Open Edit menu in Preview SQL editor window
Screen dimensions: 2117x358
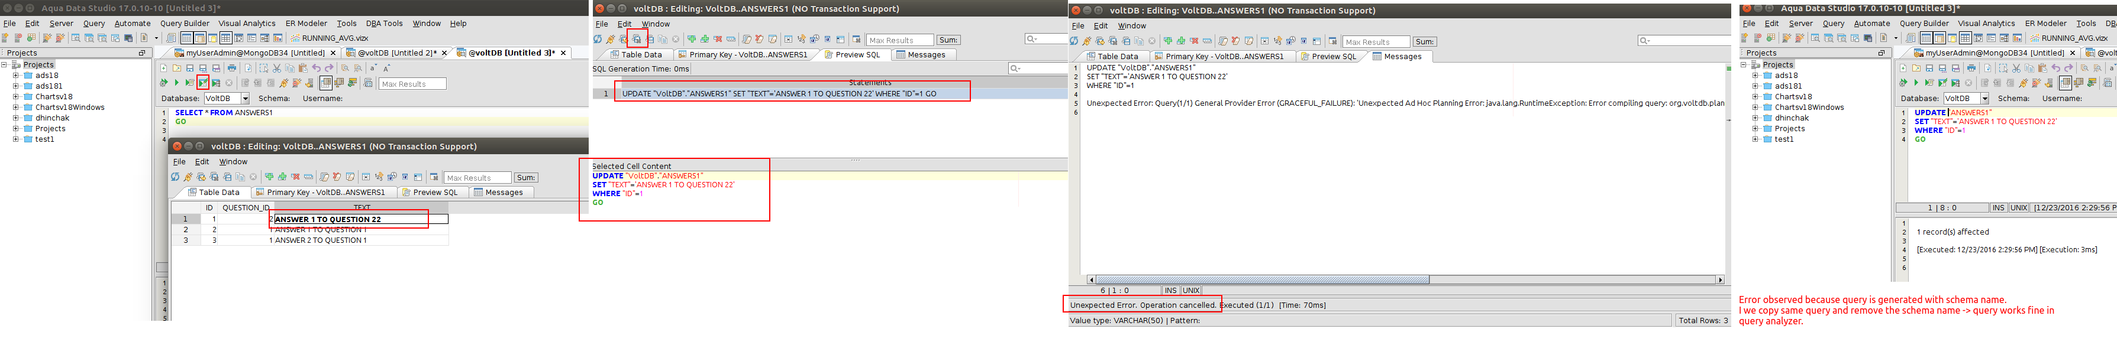tap(625, 24)
